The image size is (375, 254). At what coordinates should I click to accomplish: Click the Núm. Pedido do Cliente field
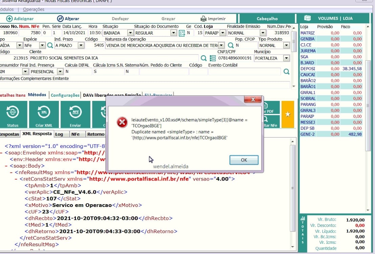click(x=164, y=71)
